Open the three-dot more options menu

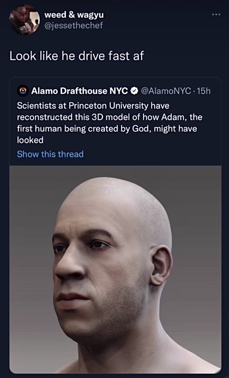coord(216,14)
